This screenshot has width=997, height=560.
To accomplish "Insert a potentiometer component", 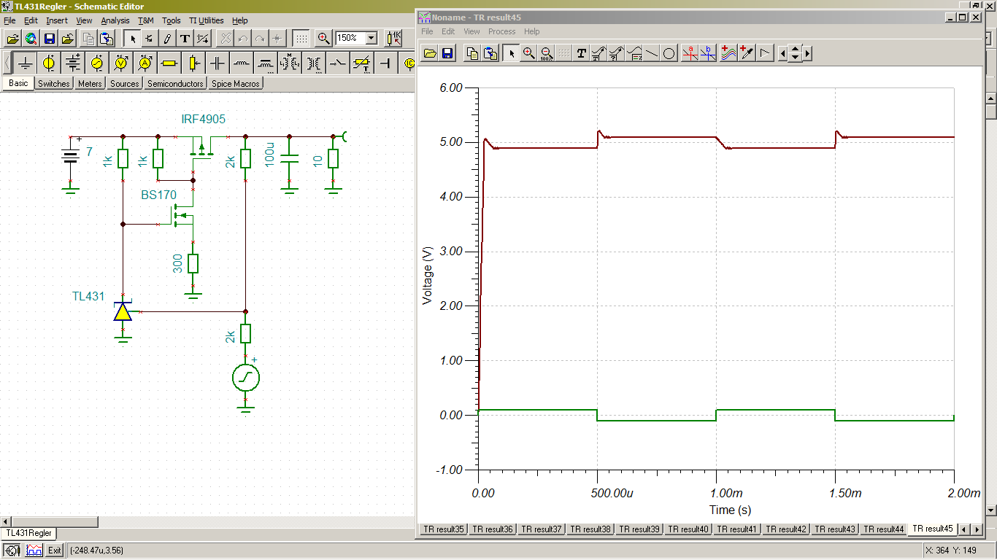I will (x=193, y=63).
